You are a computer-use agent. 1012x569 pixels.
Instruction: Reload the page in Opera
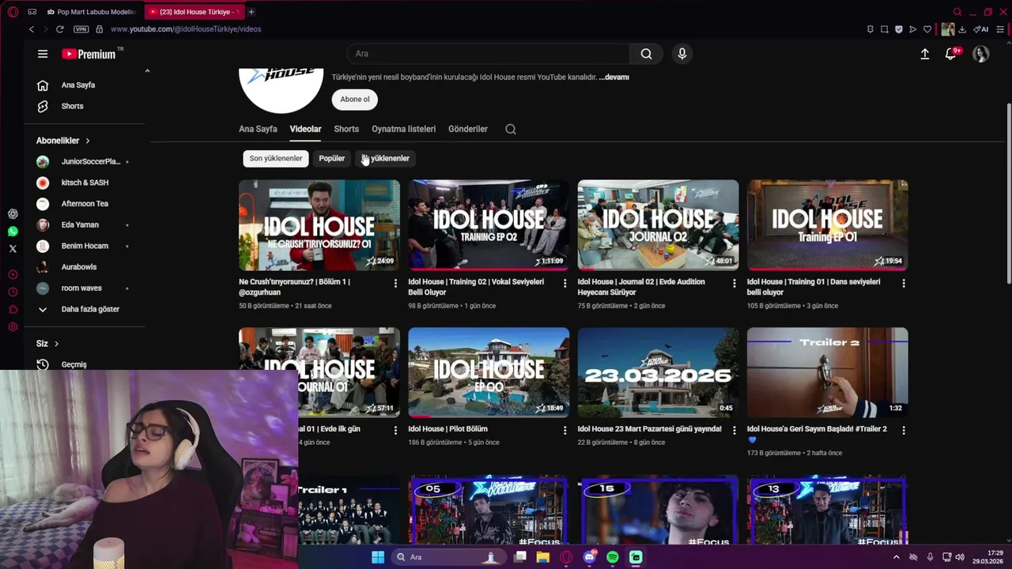tap(59, 29)
